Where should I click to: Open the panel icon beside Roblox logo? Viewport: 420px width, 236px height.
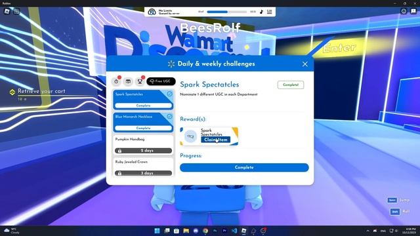16,11
